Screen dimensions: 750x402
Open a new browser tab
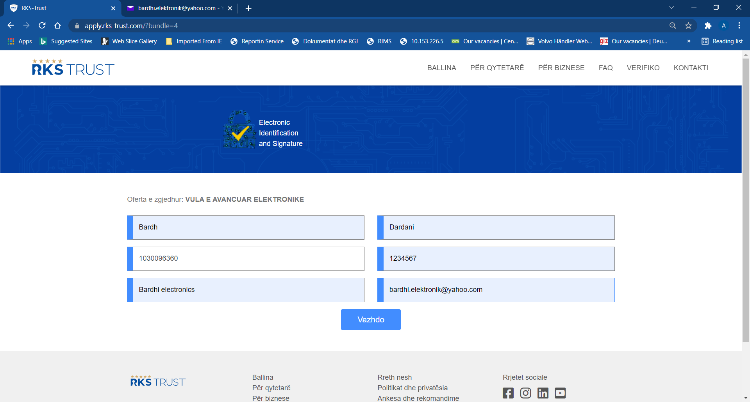pyautogui.click(x=248, y=8)
